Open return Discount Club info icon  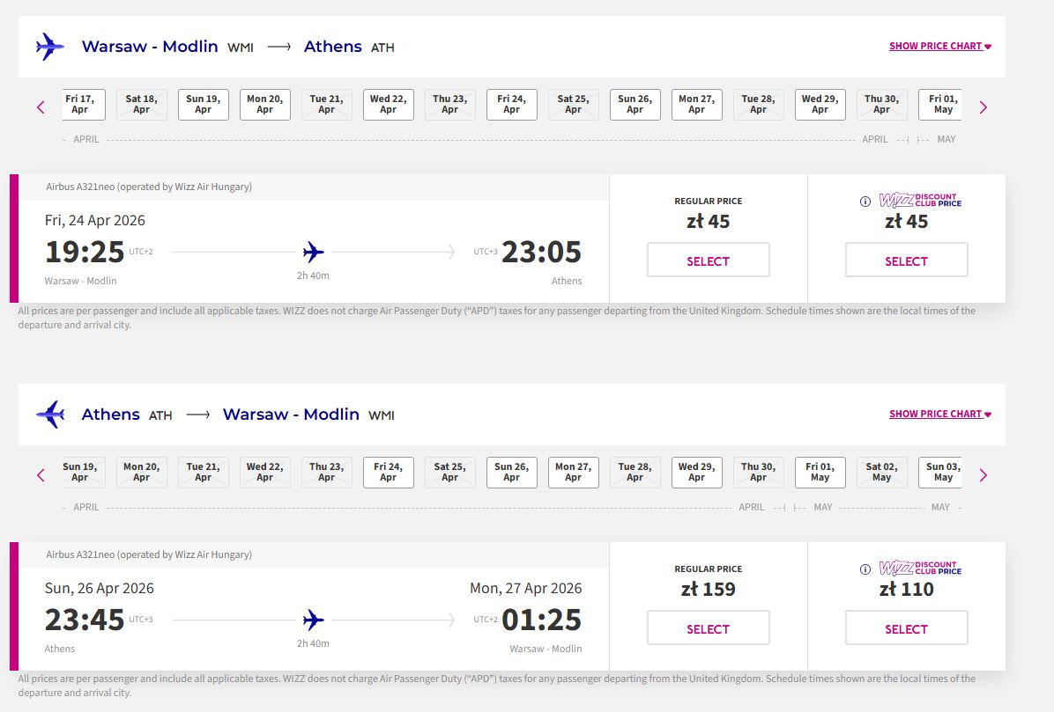coord(865,569)
